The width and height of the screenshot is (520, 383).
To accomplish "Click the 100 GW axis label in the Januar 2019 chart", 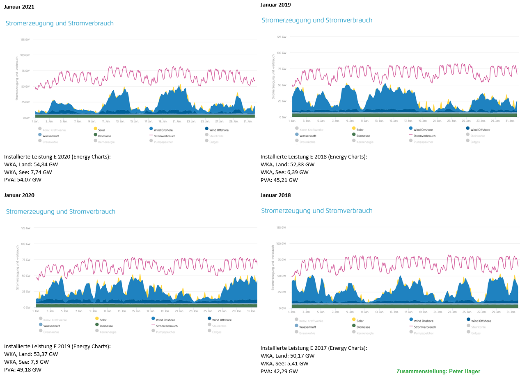I will [x=281, y=53].
